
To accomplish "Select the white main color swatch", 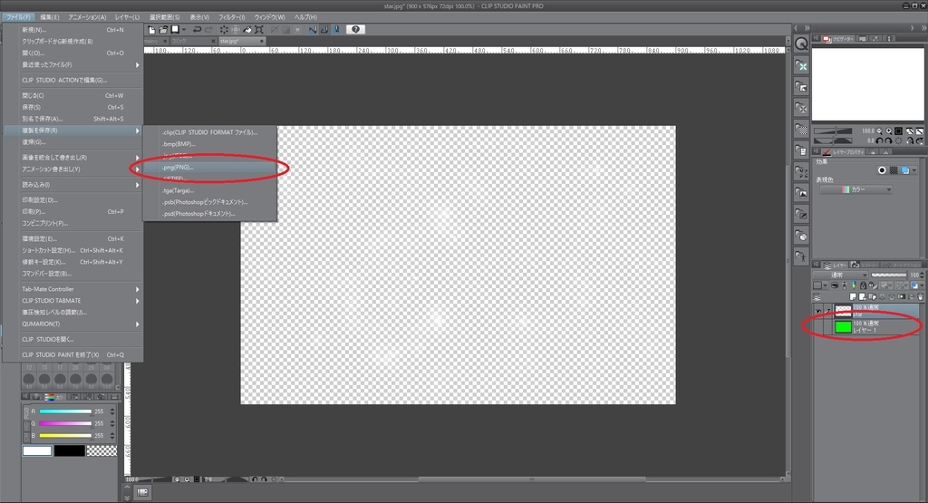I will (x=36, y=451).
